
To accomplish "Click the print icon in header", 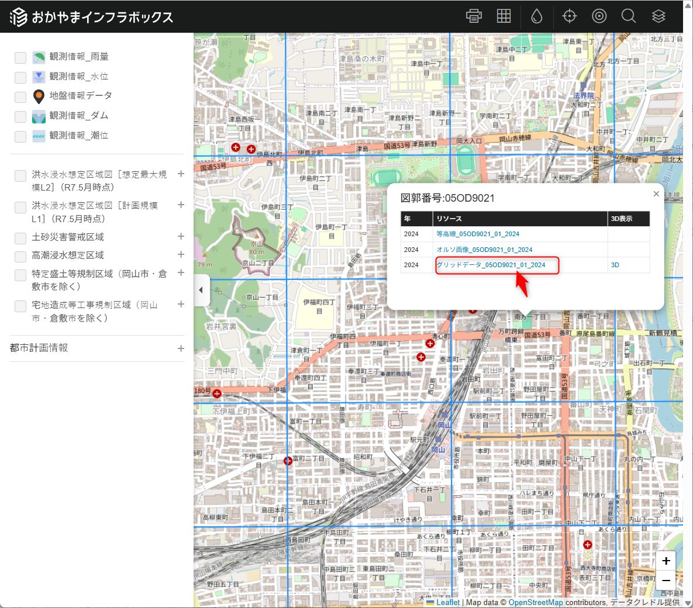I will coord(474,16).
